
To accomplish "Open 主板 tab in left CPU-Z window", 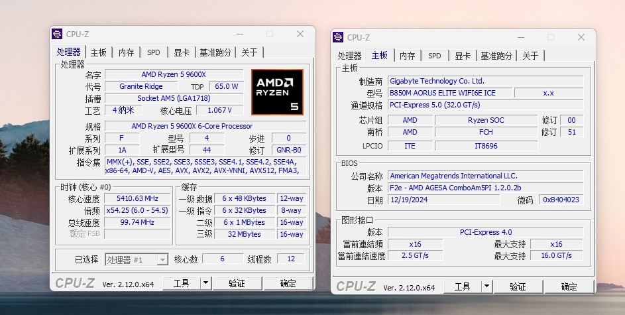I will click(99, 52).
